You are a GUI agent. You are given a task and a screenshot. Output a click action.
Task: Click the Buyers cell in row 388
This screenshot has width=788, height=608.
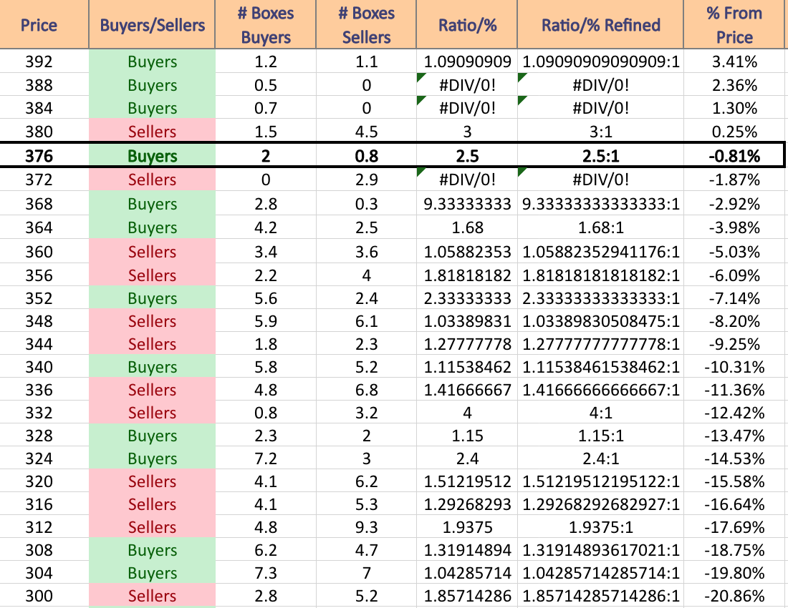(x=153, y=85)
